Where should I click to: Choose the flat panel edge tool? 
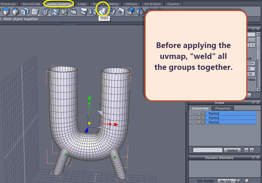pos(35,11)
